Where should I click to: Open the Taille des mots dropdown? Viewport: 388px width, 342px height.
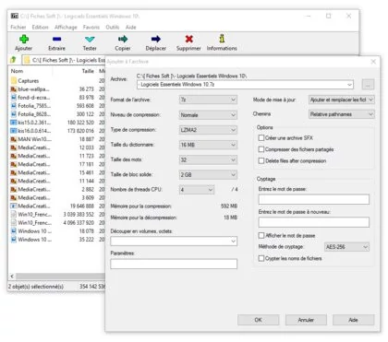point(208,159)
